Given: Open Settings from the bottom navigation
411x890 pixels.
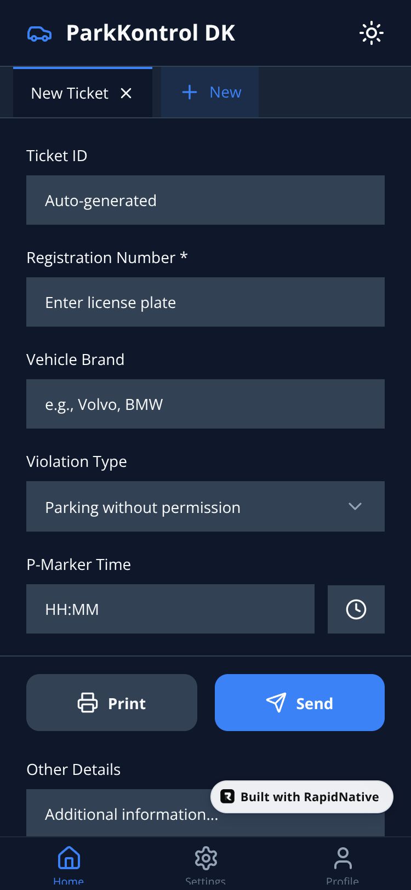Looking at the screenshot, I should pyautogui.click(x=206, y=863).
